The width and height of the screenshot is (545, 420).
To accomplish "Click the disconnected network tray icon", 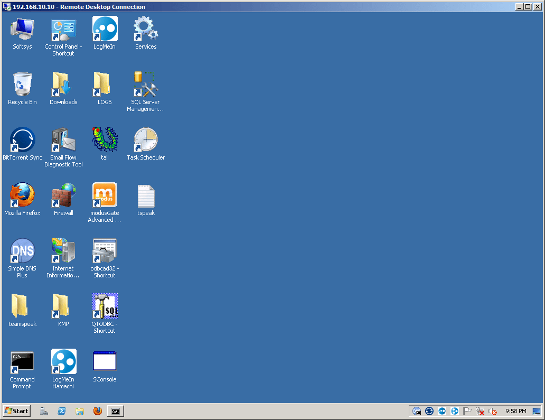I will tap(480, 412).
